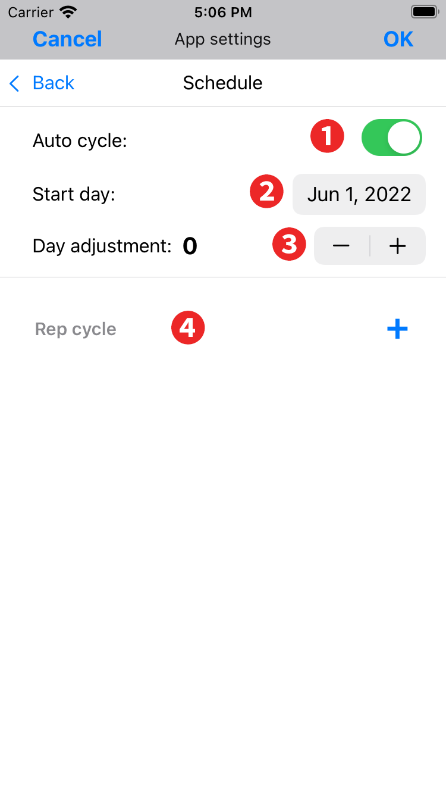Open the Start day date picker
The height and width of the screenshot is (794, 446).
(x=359, y=195)
